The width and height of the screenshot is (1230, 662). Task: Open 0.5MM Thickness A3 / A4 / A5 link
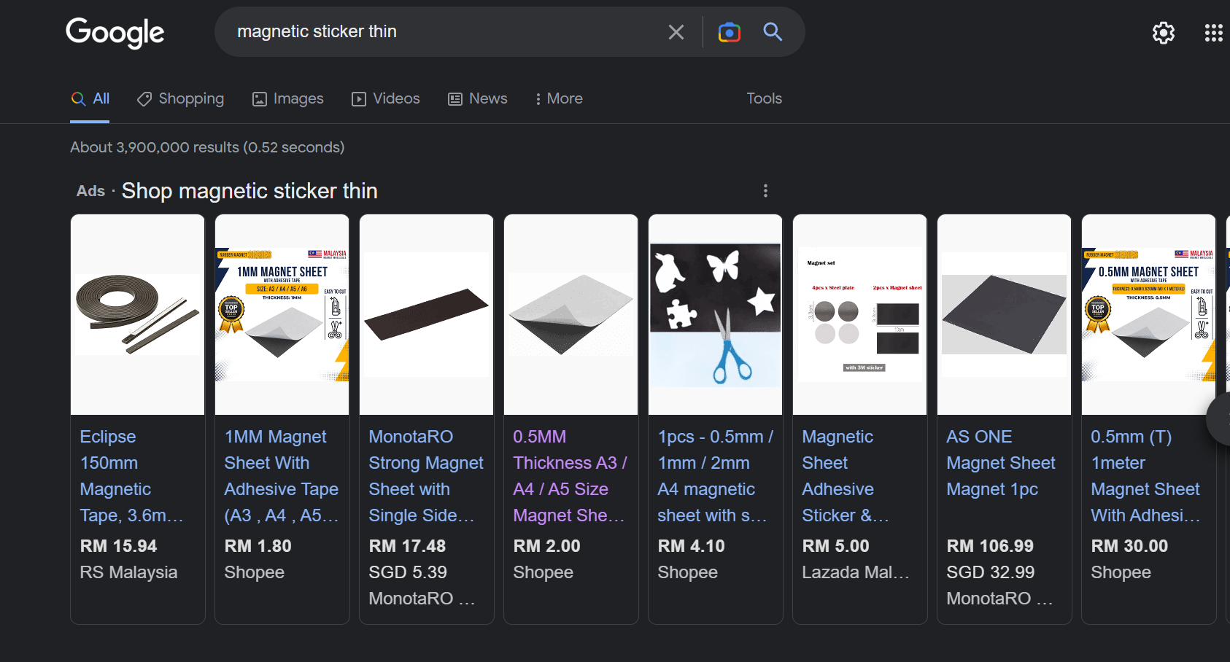(570, 476)
